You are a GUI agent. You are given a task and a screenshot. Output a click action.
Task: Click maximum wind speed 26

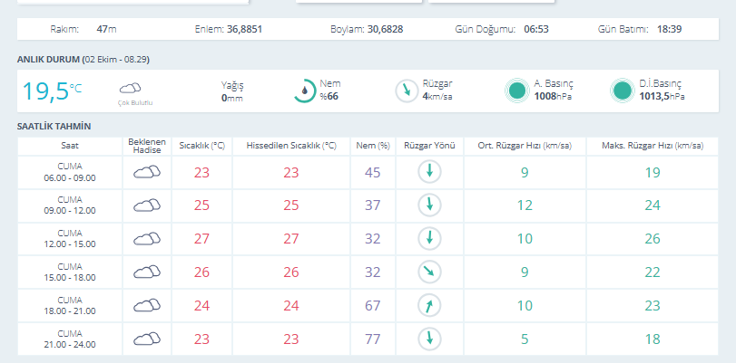coord(653,239)
